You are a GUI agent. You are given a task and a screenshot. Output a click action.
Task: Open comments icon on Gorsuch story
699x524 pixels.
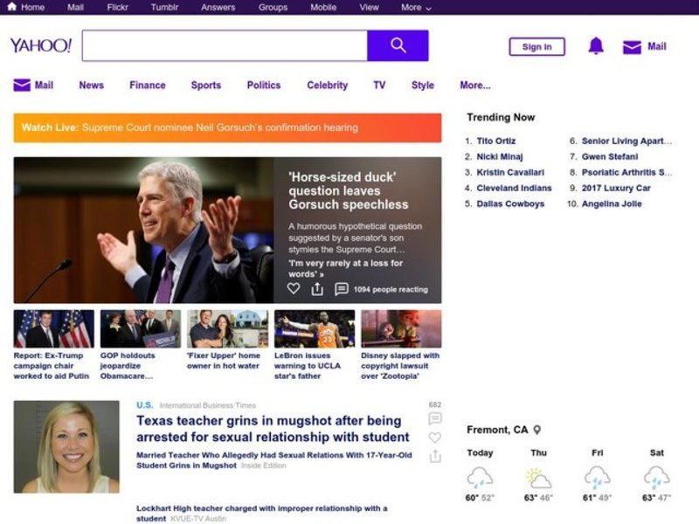point(342,289)
